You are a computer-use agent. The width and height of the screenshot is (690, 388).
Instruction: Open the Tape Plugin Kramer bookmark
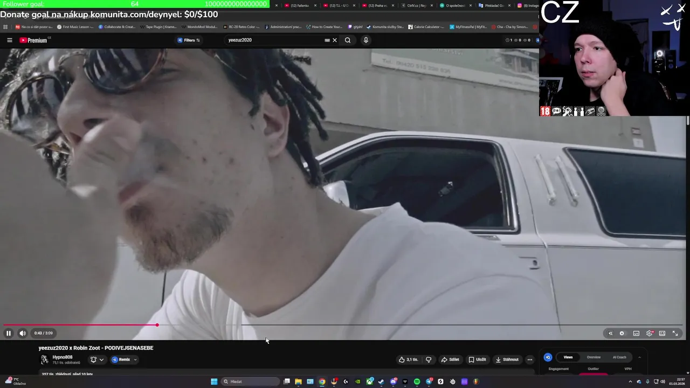pyautogui.click(x=158, y=26)
